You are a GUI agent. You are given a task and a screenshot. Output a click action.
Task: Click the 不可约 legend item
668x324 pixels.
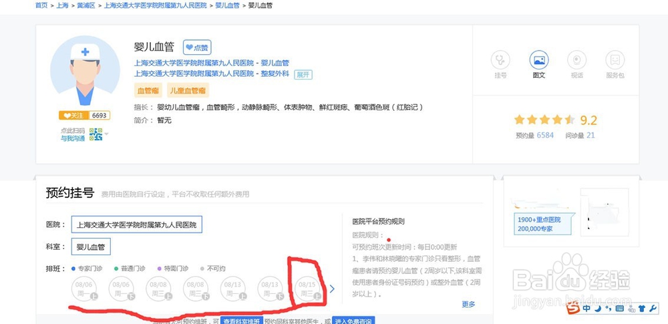212,269
